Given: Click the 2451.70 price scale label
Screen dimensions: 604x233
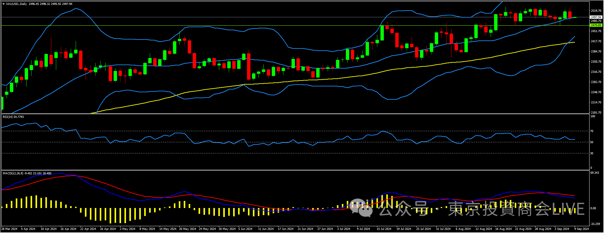Looking at the screenshot, I should click(596, 31).
